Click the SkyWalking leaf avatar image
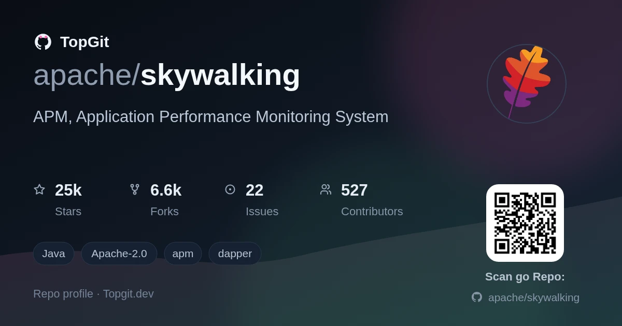The width and height of the screenshot is (622, 326). tap(527, 84)
